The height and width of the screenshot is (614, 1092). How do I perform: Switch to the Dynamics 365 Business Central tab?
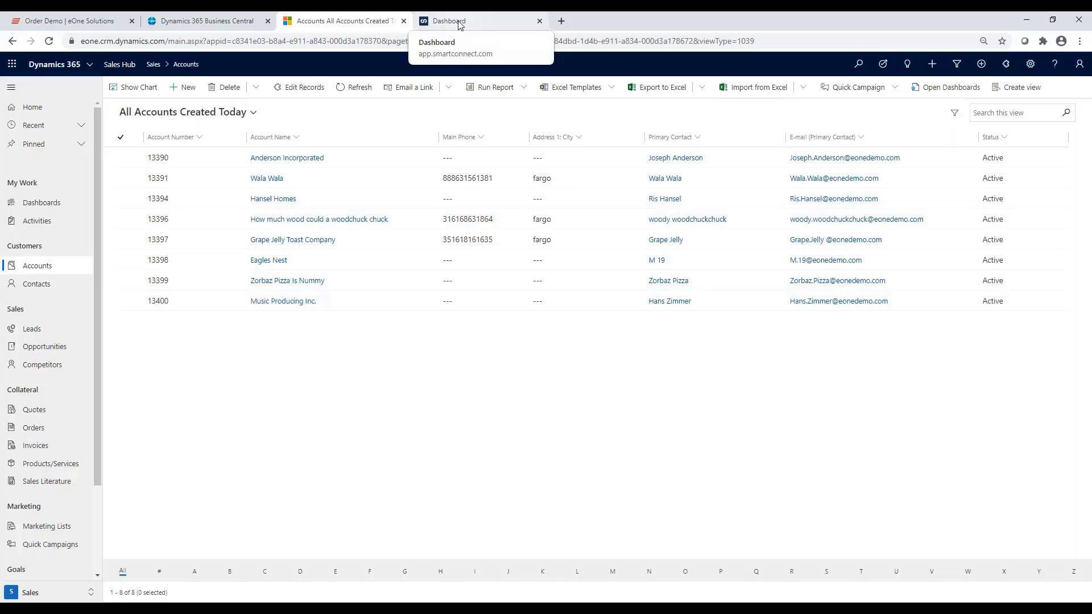click(208, 21)
